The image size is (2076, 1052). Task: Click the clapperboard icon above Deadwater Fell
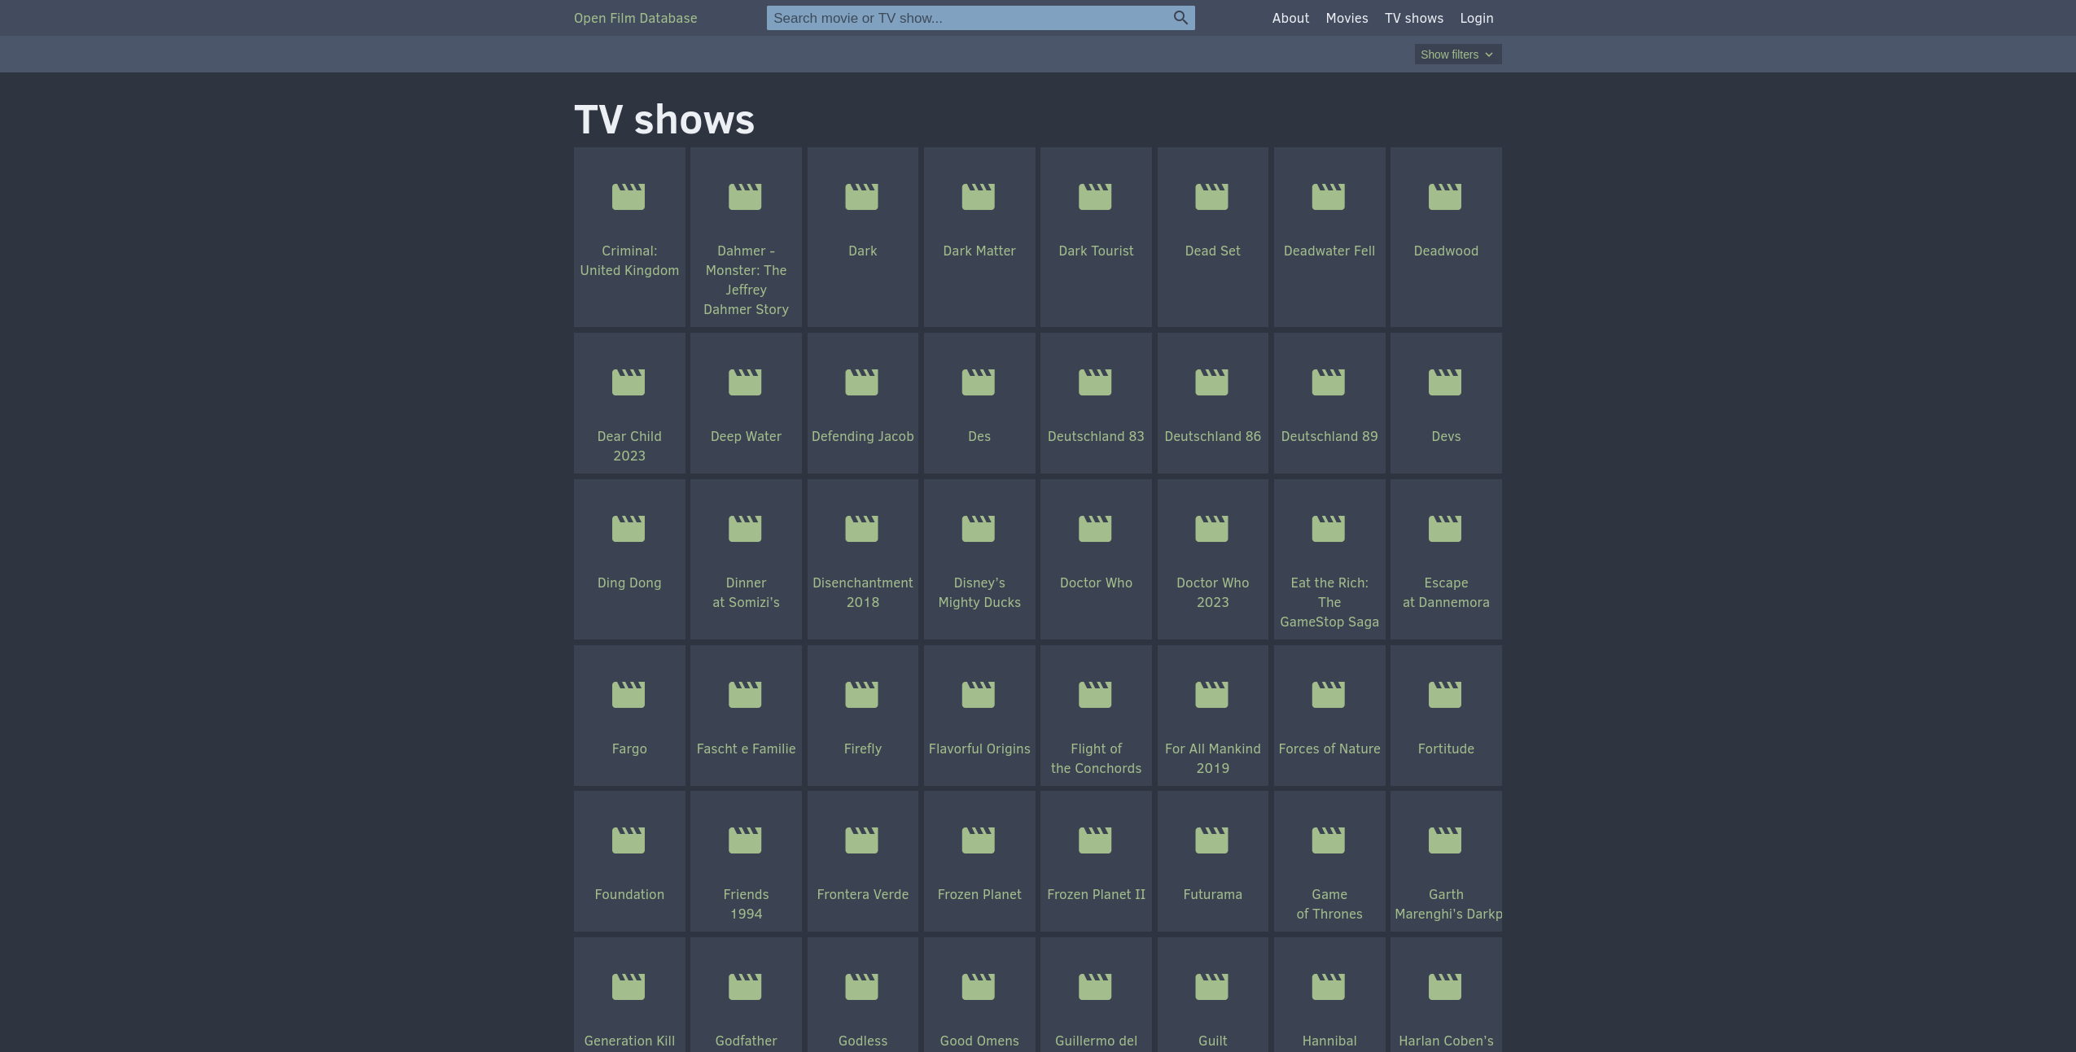pos(1329,196)
